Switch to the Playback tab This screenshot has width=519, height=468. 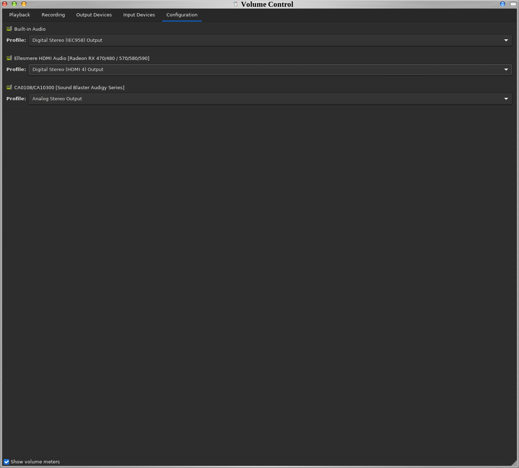[x=20, y=15]
